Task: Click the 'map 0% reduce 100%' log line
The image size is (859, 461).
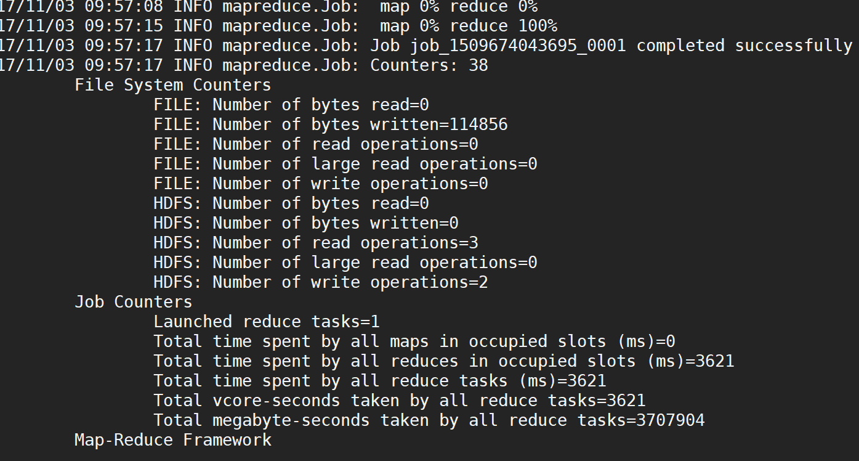Action: click(278, 27)
